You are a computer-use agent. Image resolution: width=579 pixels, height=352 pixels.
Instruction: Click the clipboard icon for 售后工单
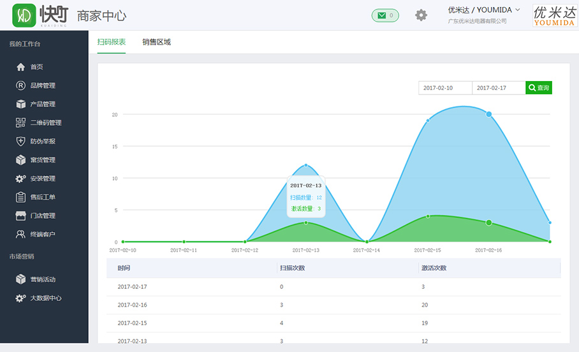tap(20, 197)
